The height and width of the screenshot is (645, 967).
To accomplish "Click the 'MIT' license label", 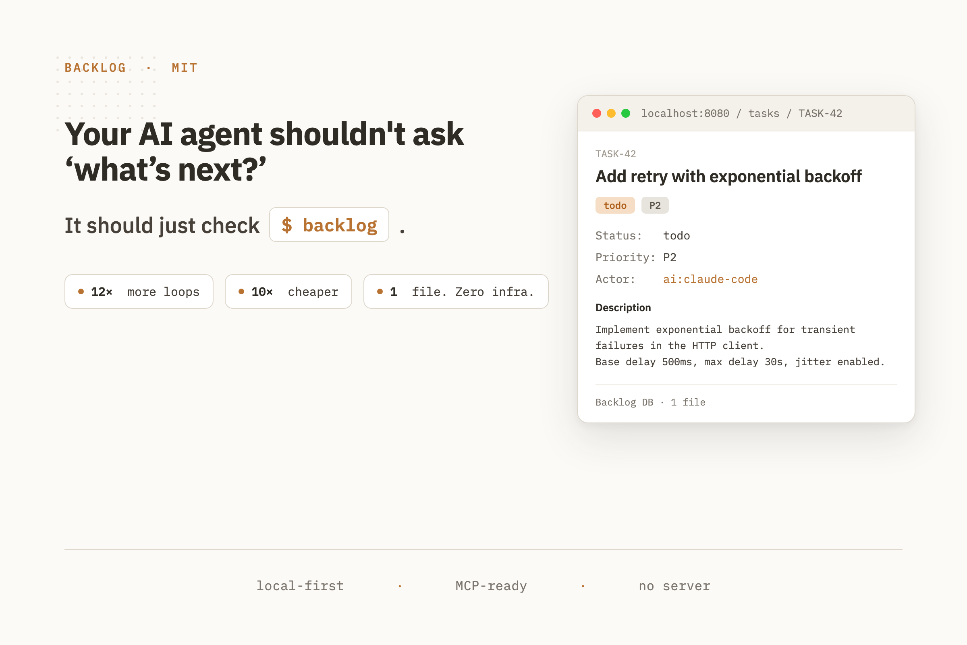I will pyautogui.click(x=185, y=68).
